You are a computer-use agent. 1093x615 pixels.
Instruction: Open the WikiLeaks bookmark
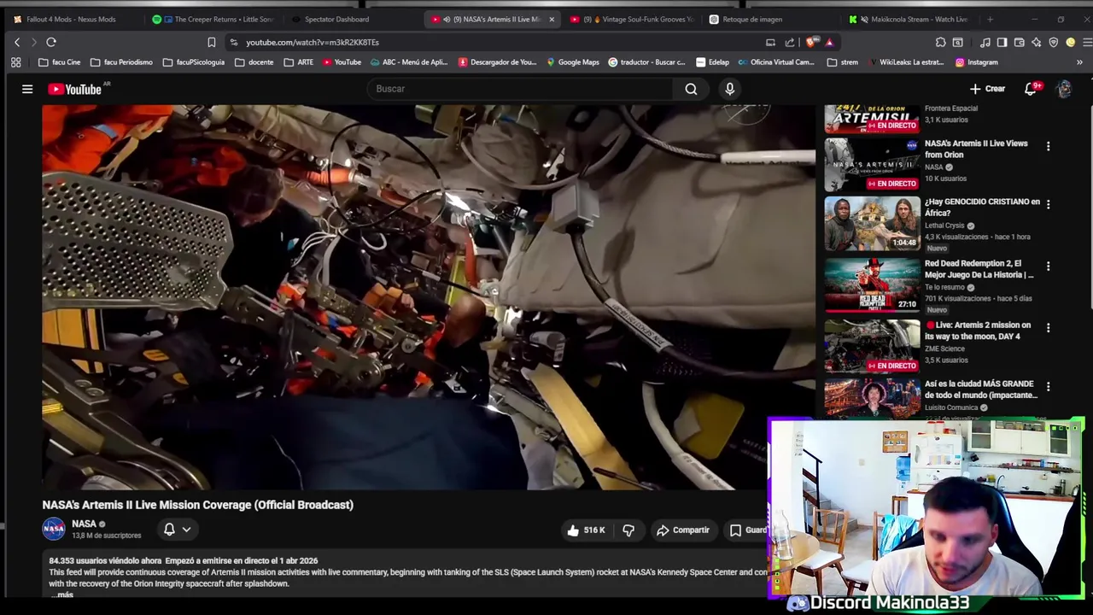[905, 62]
